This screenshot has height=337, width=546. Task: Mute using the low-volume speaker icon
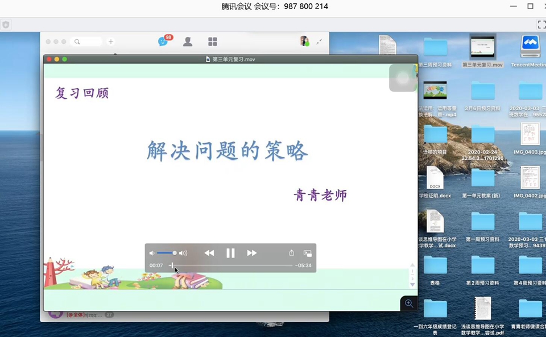tap(152, 253)
